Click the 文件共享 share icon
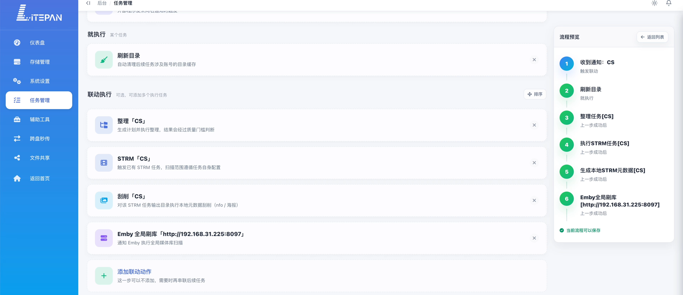The width and height of the screenshot is (683, 295). click(x=17, y=158)
